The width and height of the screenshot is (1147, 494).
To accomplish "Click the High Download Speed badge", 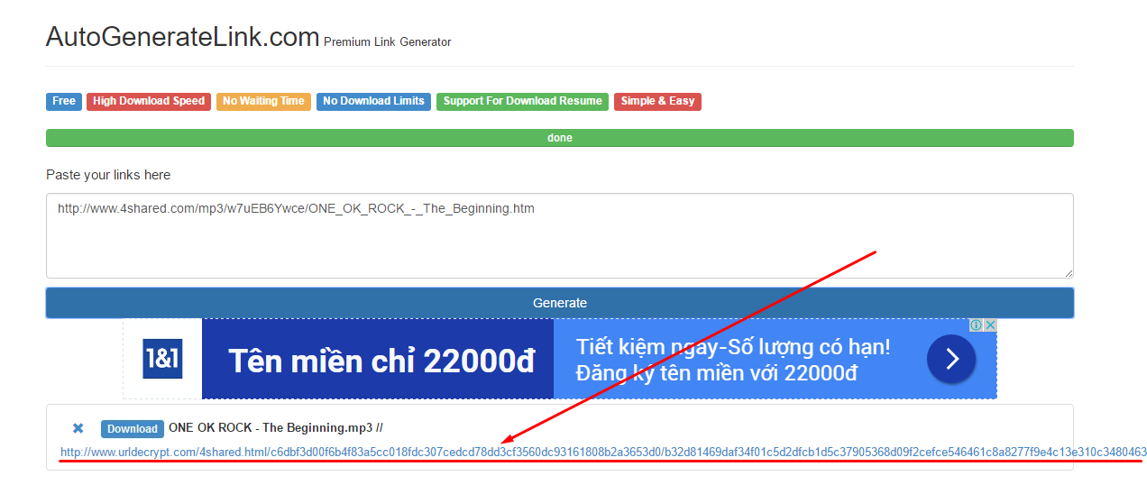I will point(149,101).
